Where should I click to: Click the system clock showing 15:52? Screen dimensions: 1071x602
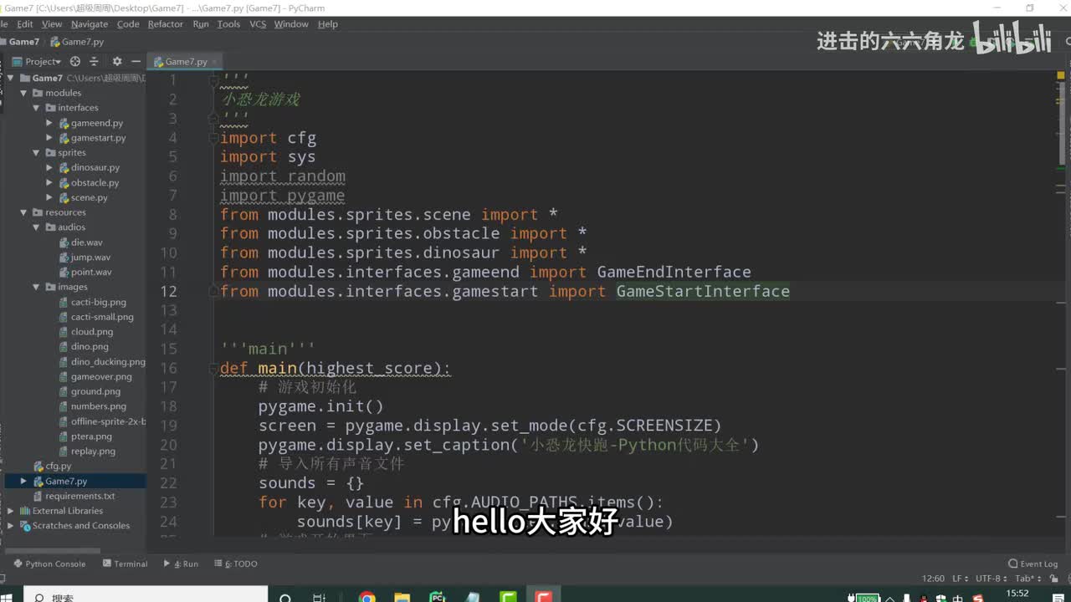(x=1017, y=594)
